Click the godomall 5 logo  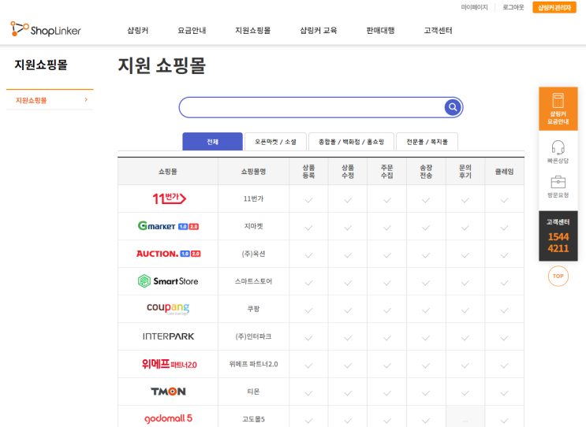[x=168, y=418]
